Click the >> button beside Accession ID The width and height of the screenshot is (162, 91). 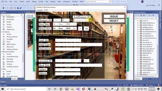(x=86, y=61)
